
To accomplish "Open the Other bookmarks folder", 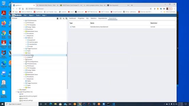I will (170, 12).
